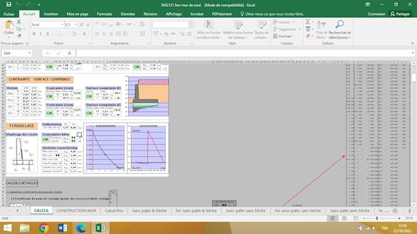Click the Fill down icon
This screenshot has width=417, height=234.
(x=308, y=29)
